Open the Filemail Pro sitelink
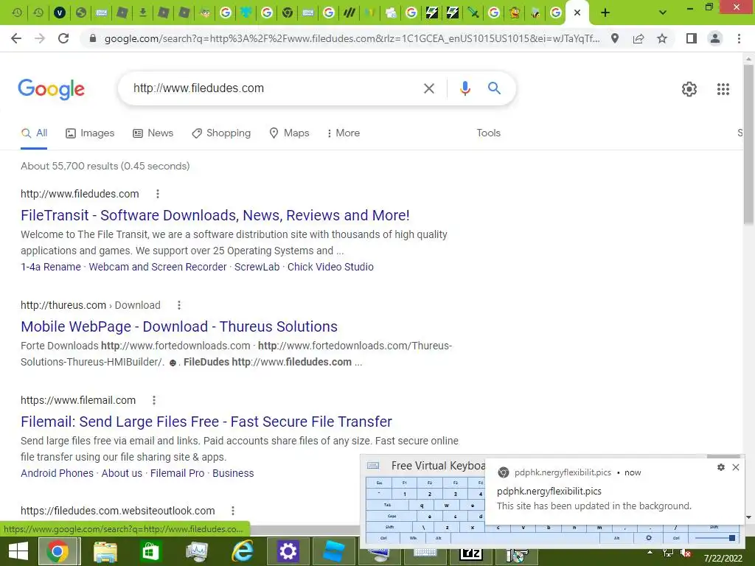 point(177,474)
